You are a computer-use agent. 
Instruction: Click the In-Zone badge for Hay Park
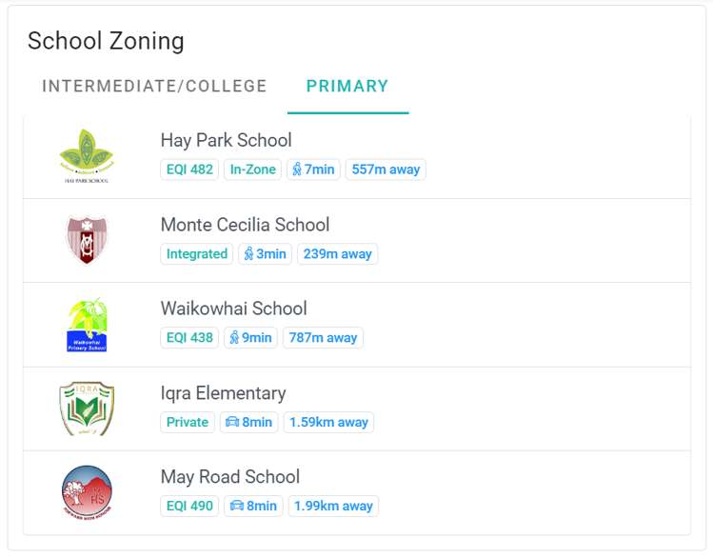point(252,169)
